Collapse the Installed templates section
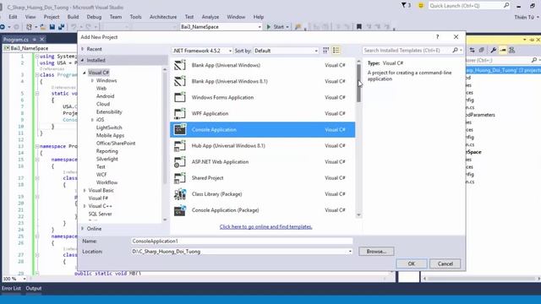 [83, 60]
